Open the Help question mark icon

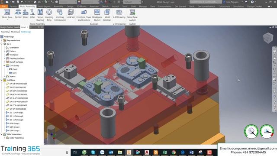click(x=252, y=2)
